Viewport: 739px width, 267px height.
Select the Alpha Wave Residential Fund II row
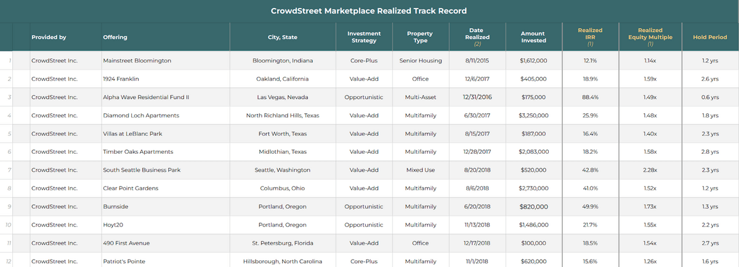tap(369, 97)
